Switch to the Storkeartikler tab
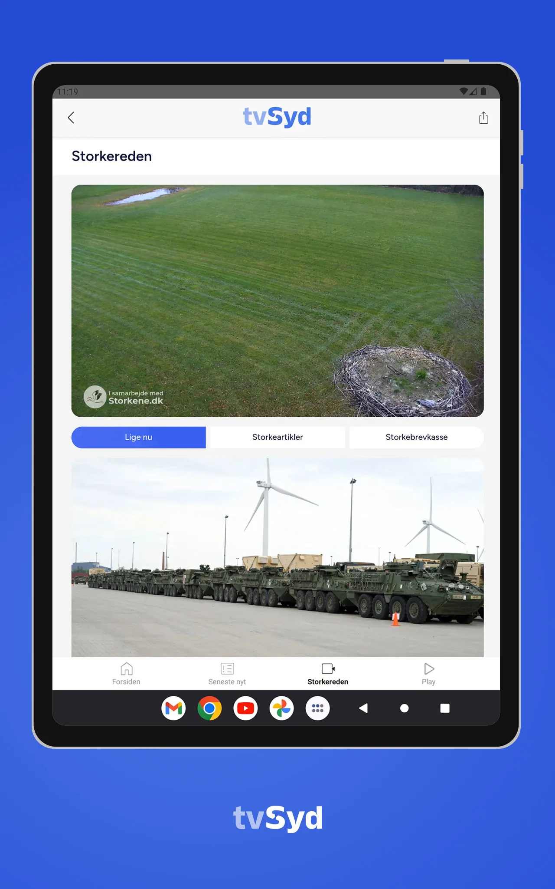This screenshot has width=555, height=889. (277, 437)
